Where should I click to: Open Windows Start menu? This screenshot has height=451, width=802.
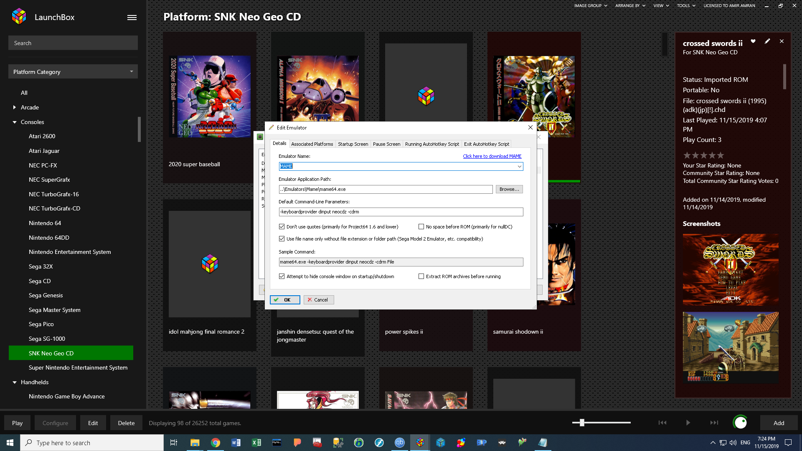pos(10,443)
